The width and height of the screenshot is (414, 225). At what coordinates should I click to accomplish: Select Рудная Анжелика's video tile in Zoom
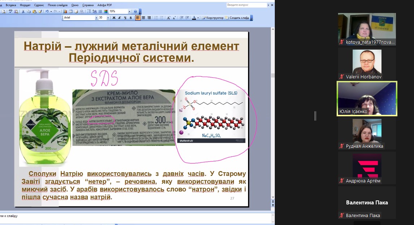point(367,134)
